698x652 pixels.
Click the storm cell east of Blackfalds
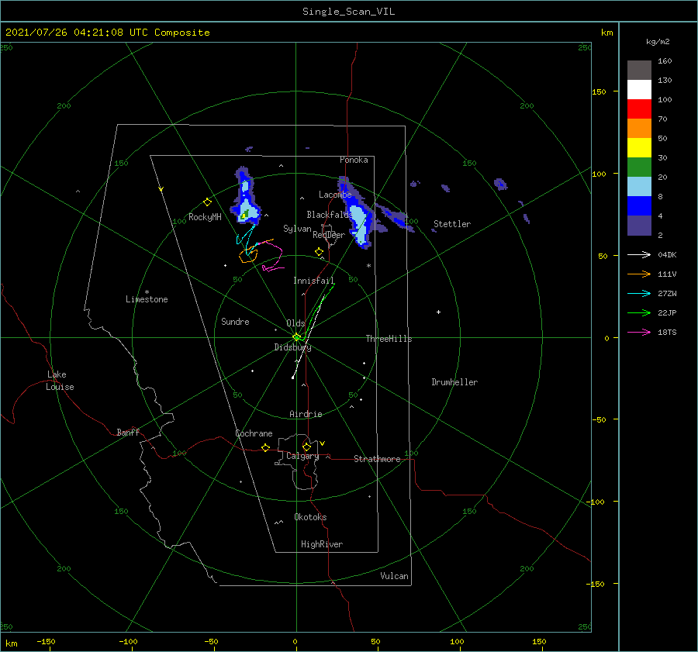(358, 214)
